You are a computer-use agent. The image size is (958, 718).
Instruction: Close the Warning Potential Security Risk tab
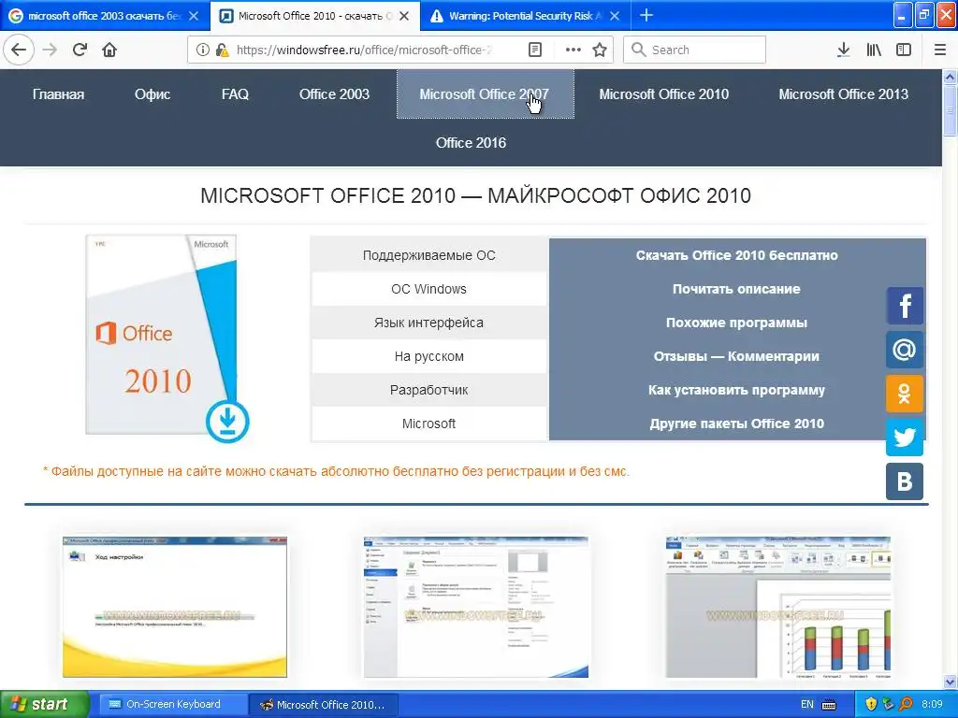pyautogui.click(x=615, y=16)
